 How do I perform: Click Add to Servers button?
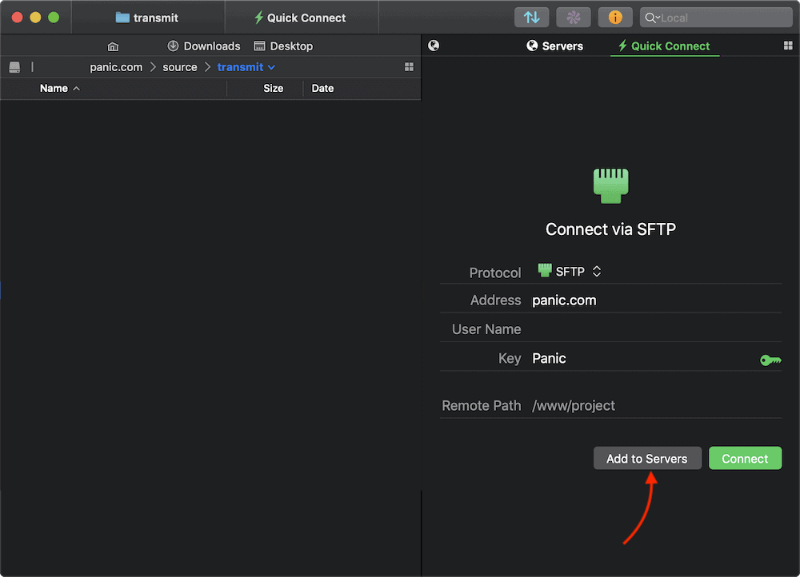(647, 458)
